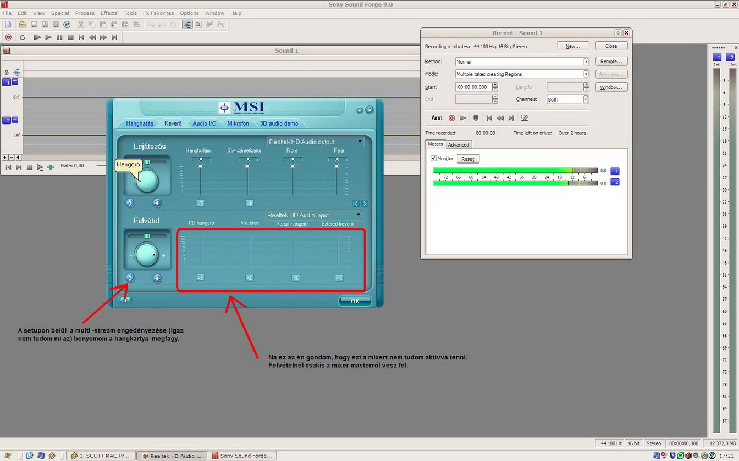Screen dimensions: 739x461
Task: Show previous playback channels with left arrow
Action: click(356, 204)
